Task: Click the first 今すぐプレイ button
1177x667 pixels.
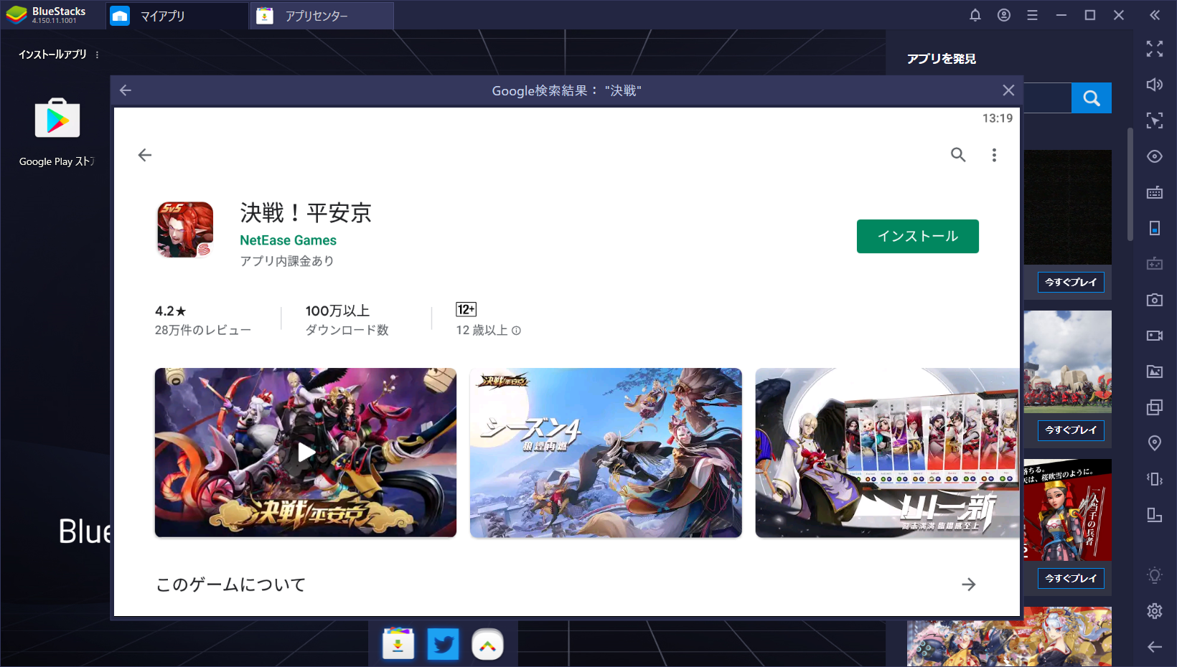Action: (1071, 283)
